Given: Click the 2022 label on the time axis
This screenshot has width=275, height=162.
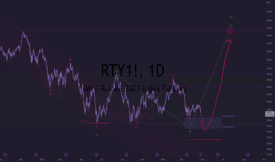Looking at the screenshot, I should (42, 160).
